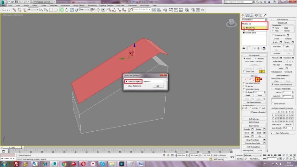The image size is (297, 167).
Task: Open Skype from the taskbar
Action: pos(102,164)
